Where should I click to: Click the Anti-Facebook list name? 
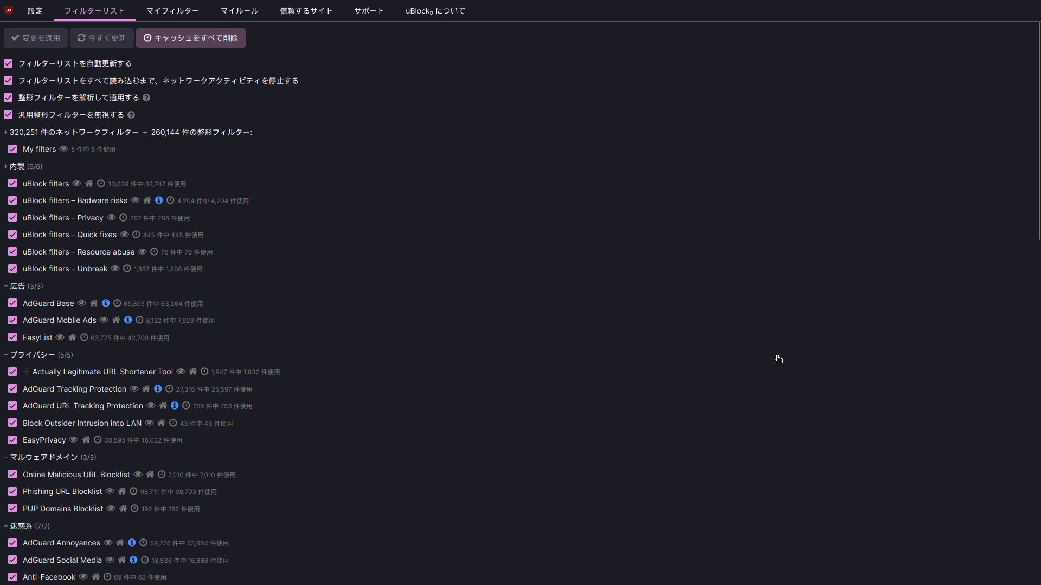point(49,577)
